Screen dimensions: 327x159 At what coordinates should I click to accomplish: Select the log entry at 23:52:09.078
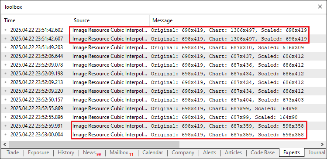(x=163, y=65)
